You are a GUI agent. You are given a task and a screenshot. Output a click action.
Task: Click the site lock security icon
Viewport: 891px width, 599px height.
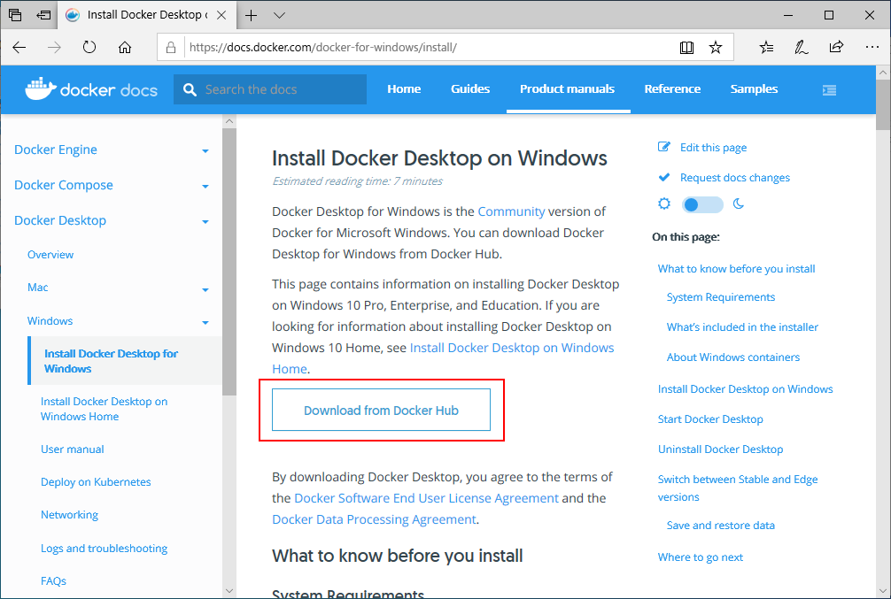click(170, 47)
